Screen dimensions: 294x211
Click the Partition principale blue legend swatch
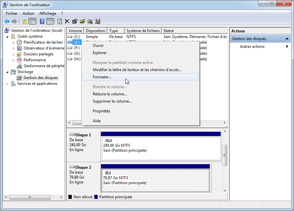click(96, 197)
